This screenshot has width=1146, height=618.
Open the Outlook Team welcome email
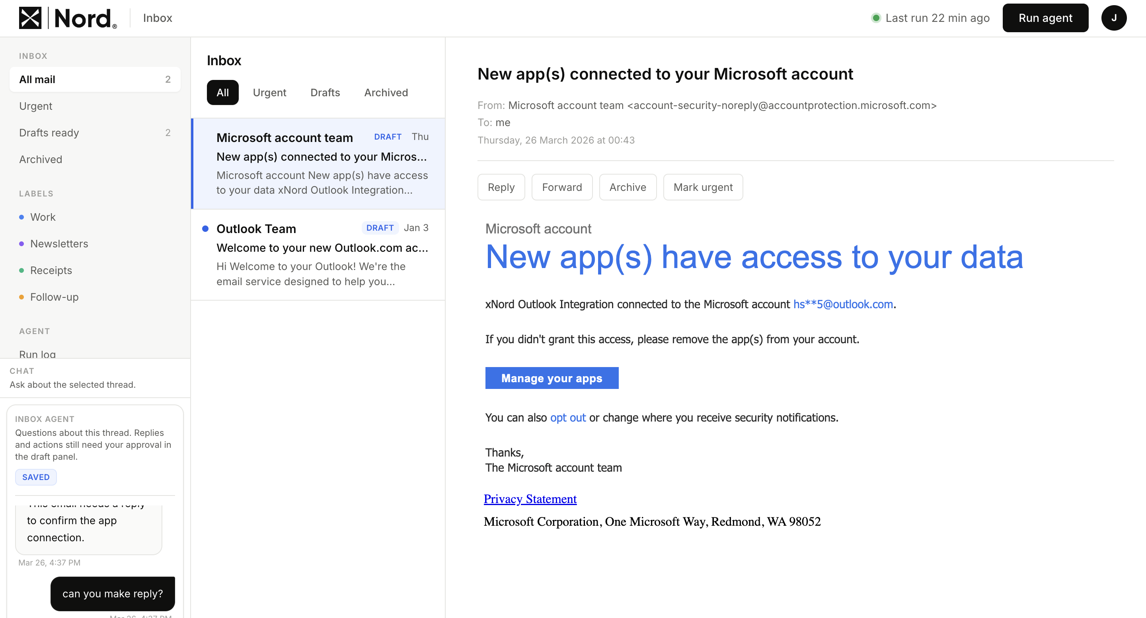318,255
